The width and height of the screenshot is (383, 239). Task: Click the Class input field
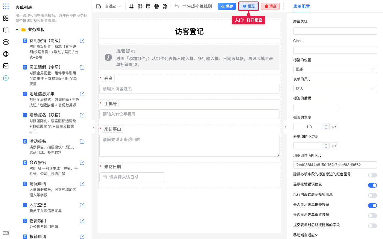click(335, 50)
